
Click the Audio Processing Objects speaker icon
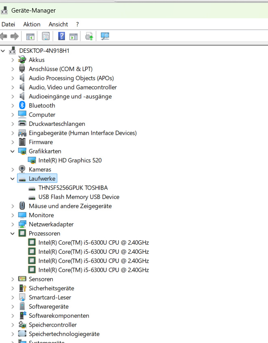click(22, 78)
